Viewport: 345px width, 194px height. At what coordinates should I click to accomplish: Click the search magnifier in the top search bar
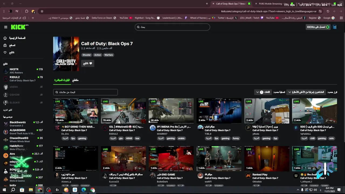pyautogui.click(x=138, y=27)
